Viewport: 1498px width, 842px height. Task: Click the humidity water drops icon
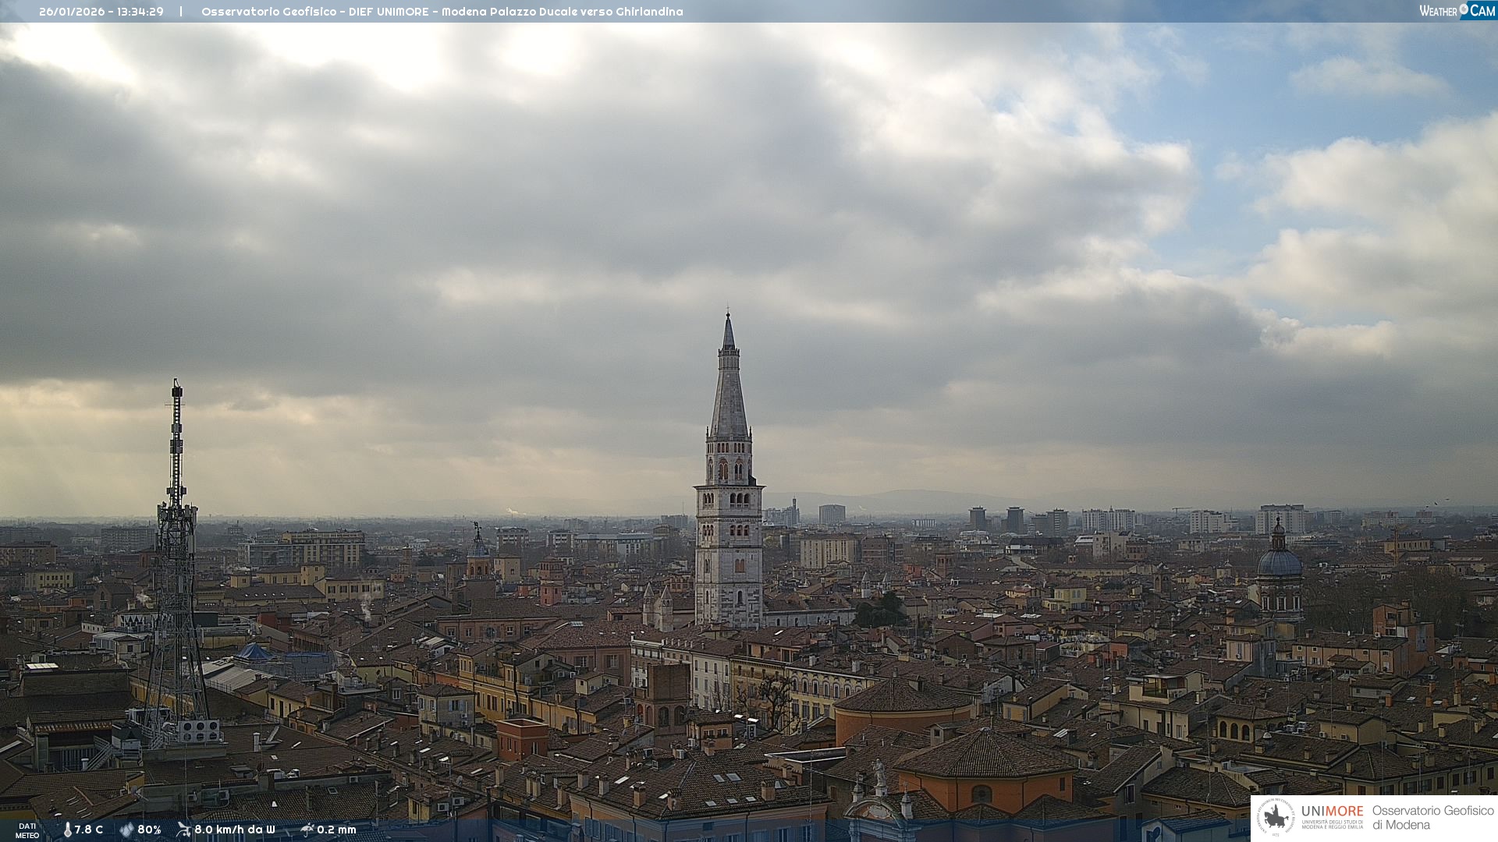point(126,830)
